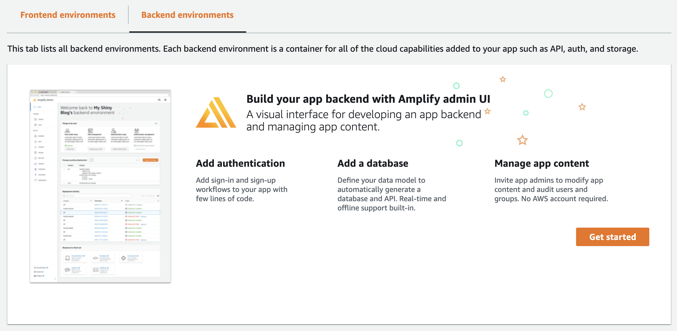Select the Backend environments tab
Viewport: 677px width, 331px height.
(187, 15)
